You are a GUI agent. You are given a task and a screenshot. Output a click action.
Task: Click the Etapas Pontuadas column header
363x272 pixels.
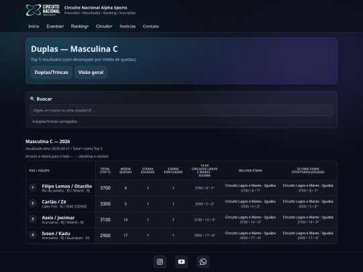(x=173, y=171)
